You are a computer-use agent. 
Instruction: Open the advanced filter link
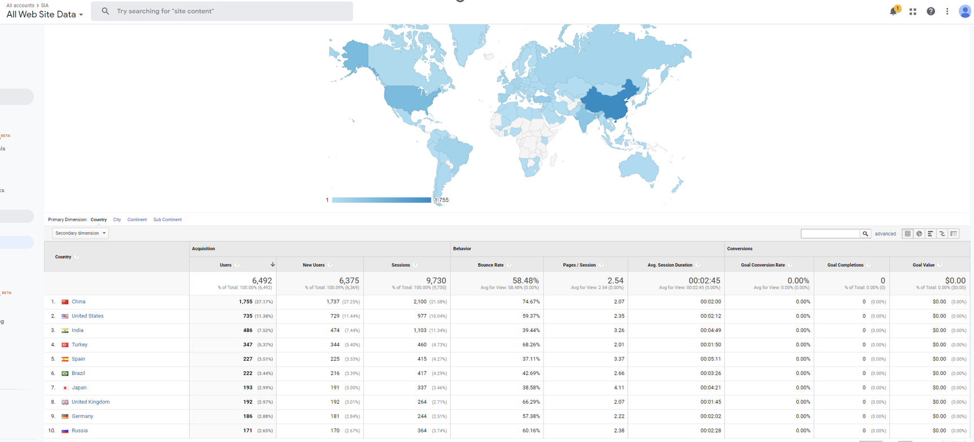885,234
